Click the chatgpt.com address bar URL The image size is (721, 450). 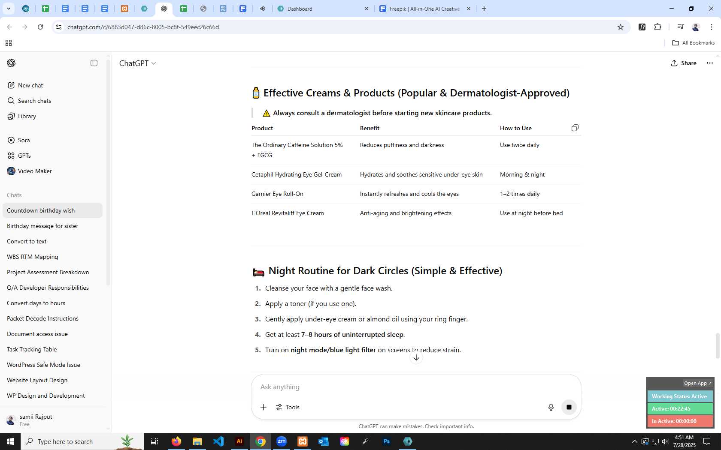(x=143, y=27)
